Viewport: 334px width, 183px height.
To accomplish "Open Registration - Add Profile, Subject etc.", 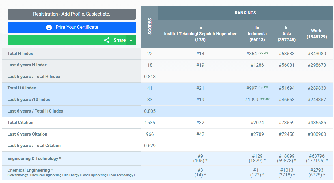I will 72,14.
